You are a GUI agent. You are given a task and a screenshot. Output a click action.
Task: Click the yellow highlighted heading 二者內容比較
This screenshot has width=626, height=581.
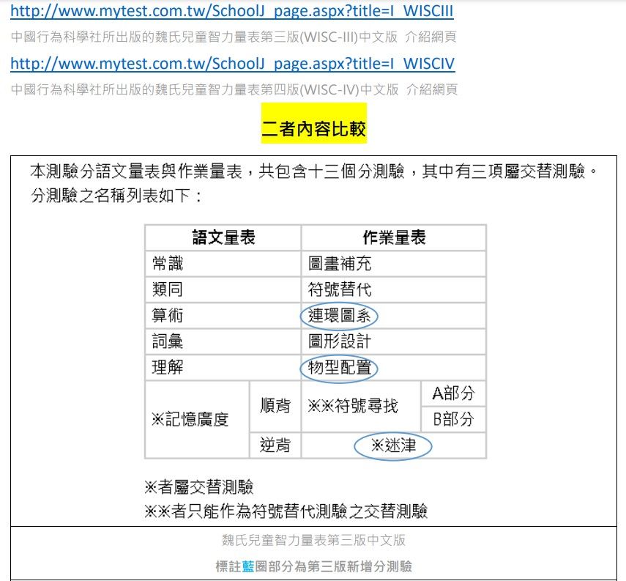point(313,130)
